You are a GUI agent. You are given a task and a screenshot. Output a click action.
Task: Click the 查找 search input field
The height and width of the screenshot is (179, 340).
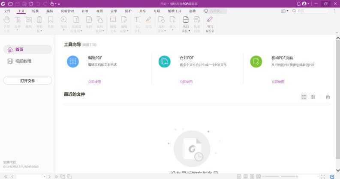coord(308,11)
